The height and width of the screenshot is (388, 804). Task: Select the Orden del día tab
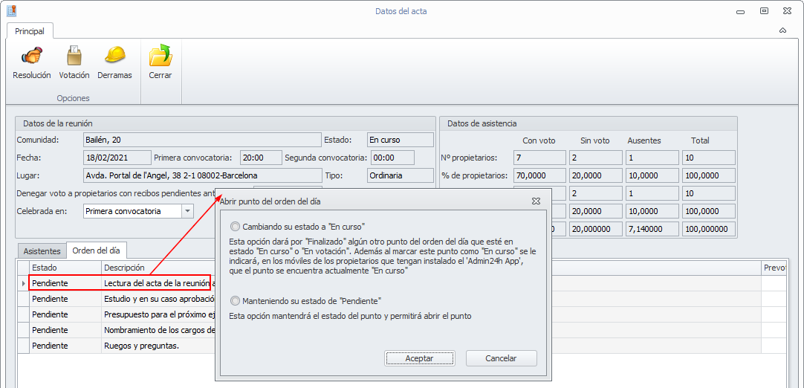tap(97, 251)
